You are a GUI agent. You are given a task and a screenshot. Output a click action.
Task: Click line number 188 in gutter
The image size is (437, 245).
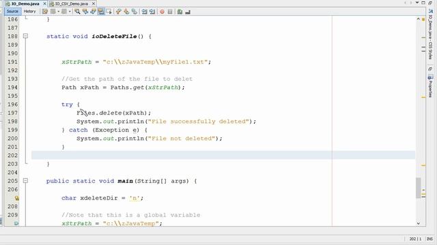click(x=12, y=36)
